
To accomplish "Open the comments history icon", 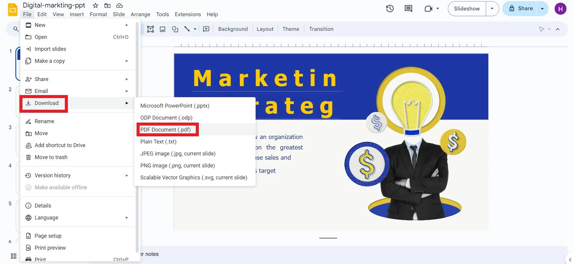I will pos(408,9).
